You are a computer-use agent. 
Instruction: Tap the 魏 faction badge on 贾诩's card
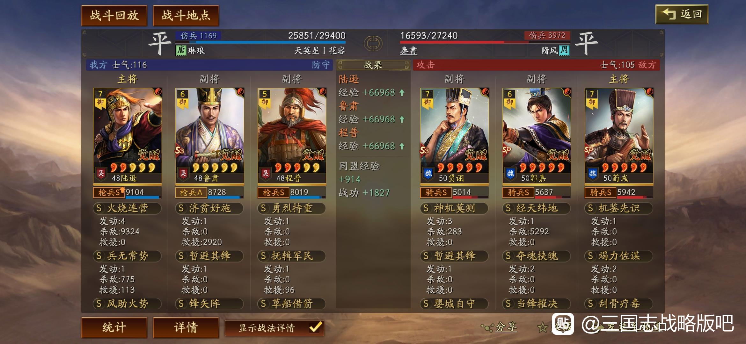pos(428,173)
